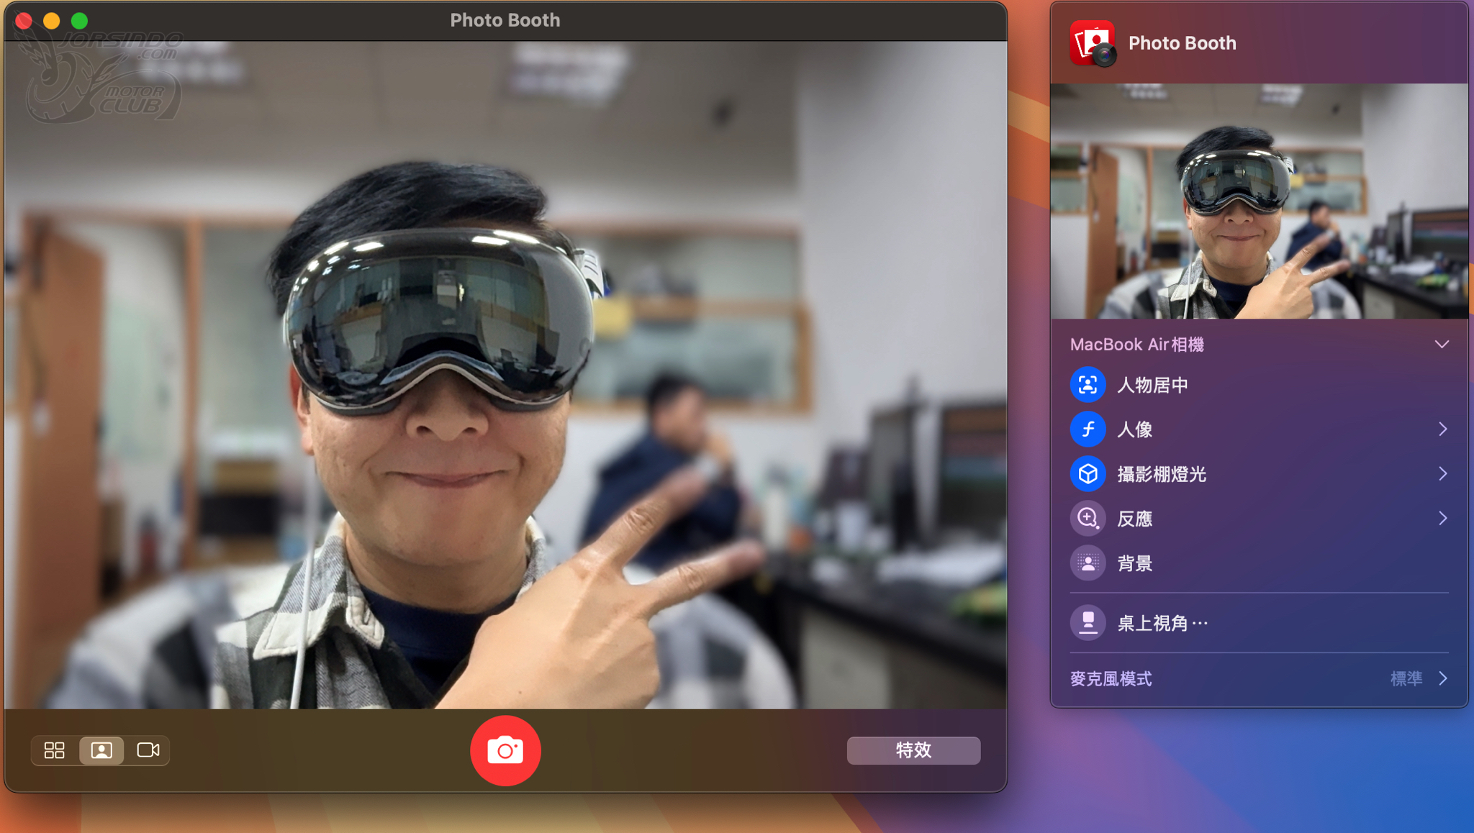Expand the 反應 options arrow
1474x833 pixels.
[1442, 519]
